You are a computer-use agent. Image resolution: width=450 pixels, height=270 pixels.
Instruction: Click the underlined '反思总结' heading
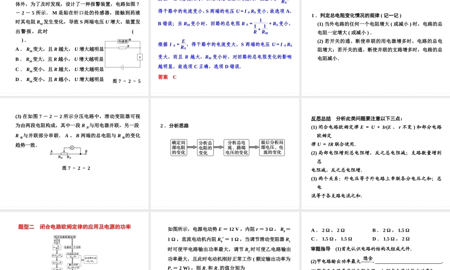tap(321, 118)
